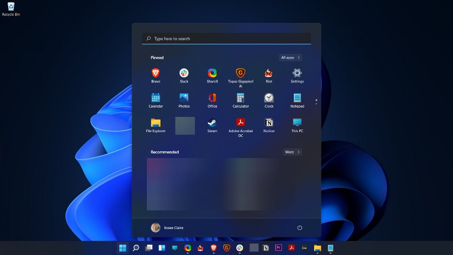This screenshot has height=255, width=453.
Task: Open Ableton Live from the taskbar
Action: pyautogui.click(x=304, y=247)
